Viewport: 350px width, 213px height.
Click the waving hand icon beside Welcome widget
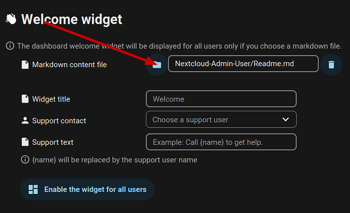click(11, 19)
